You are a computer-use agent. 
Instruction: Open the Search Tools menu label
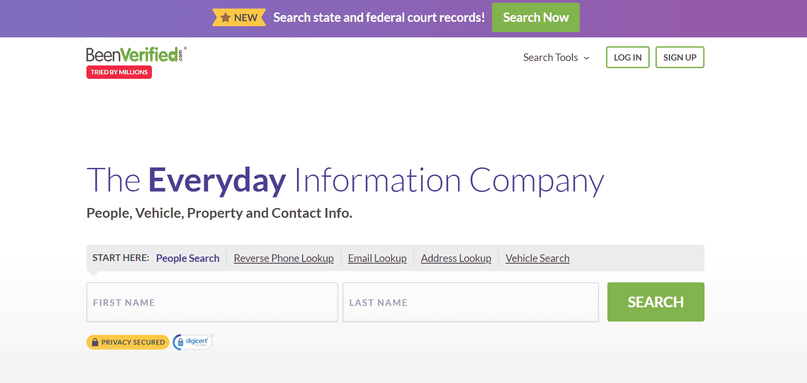point(550,57)
